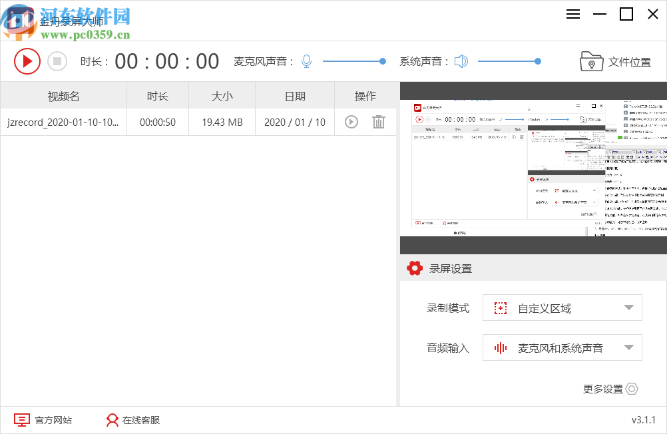Click the 在线客服 headset icon

tap(111, 420)
